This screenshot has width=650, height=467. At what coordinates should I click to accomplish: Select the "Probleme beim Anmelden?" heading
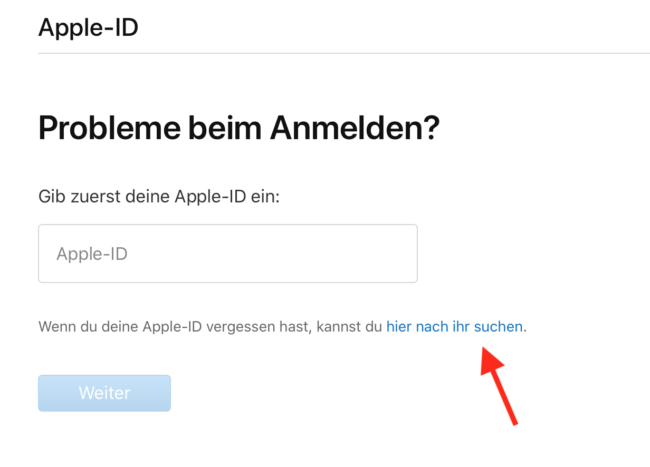point(239,128)
